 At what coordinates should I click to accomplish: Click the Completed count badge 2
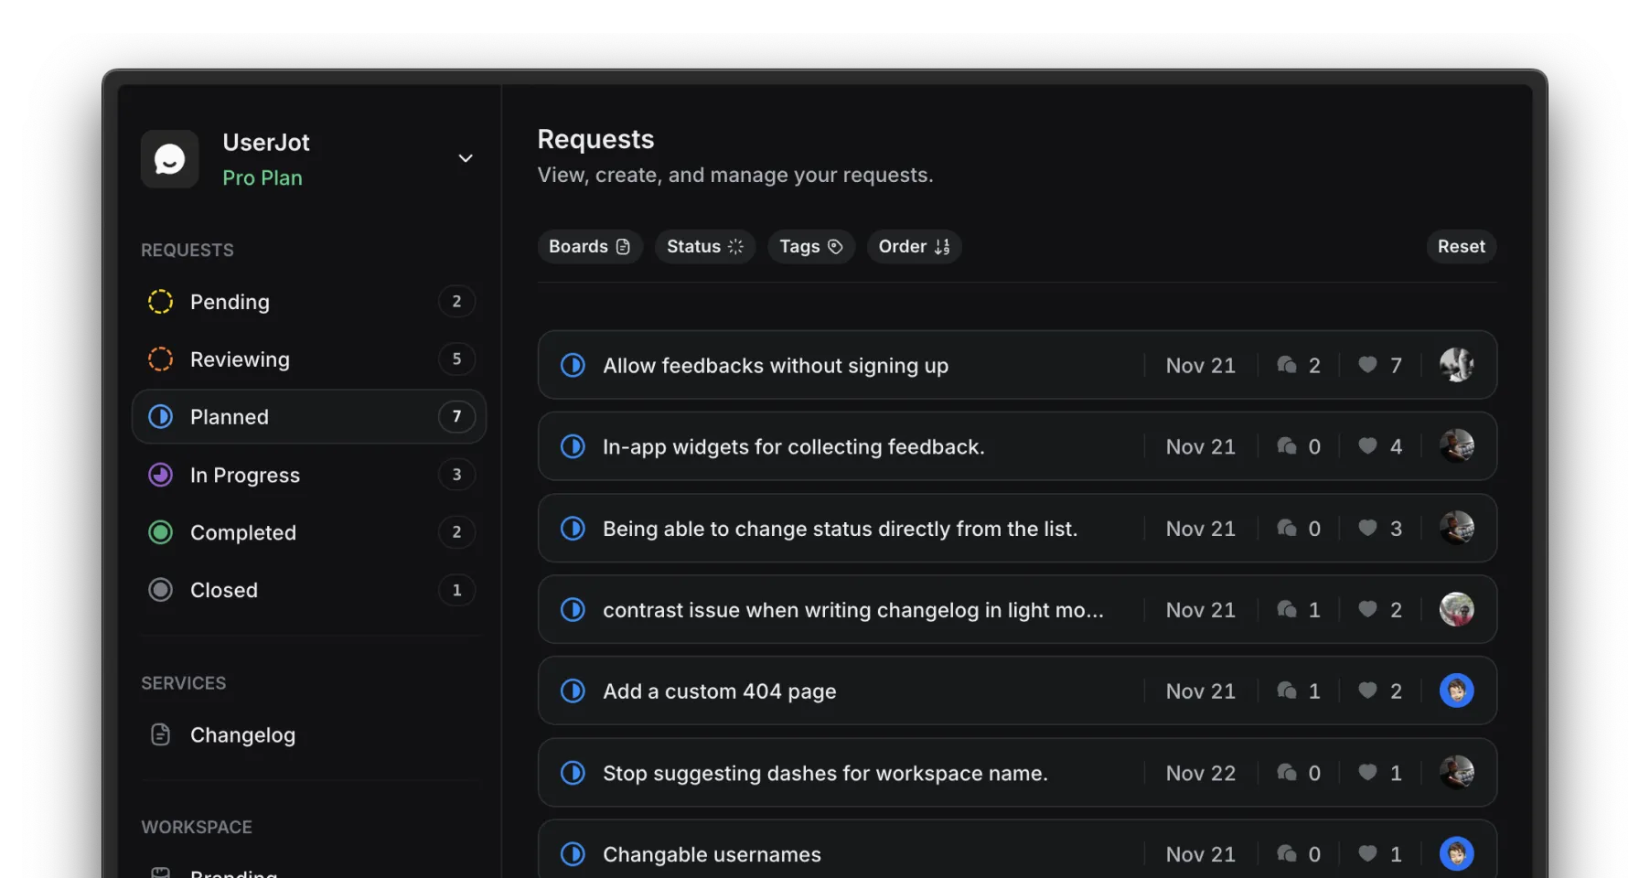(x=456, y=532)
